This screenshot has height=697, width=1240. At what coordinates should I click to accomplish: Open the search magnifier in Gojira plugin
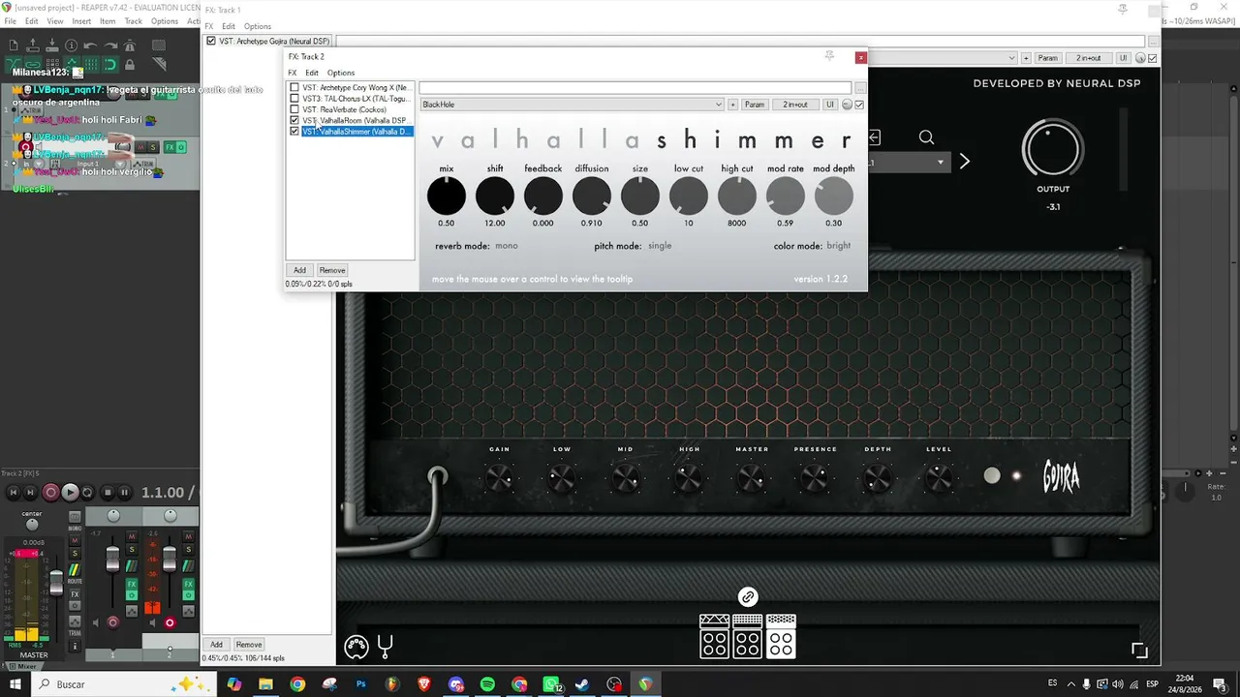(926, 137)
